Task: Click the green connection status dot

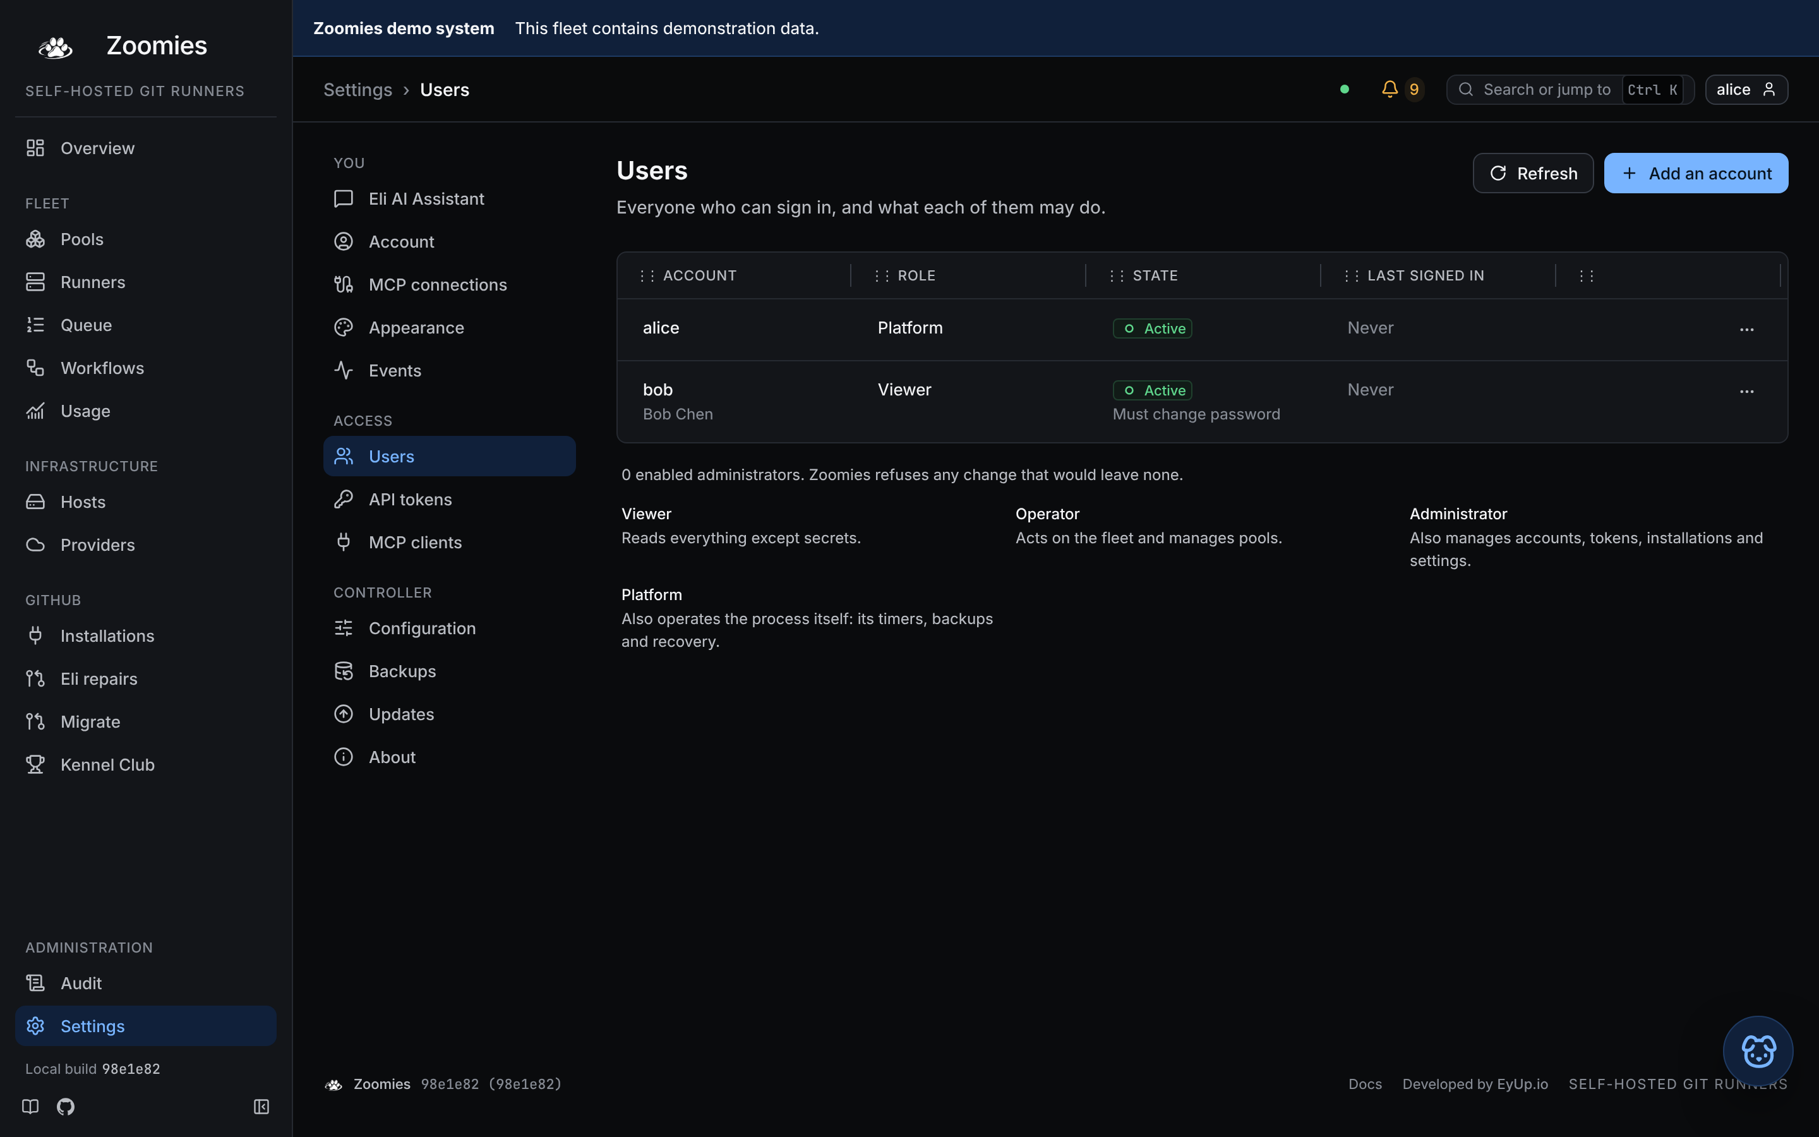Action: [1345, 90]
